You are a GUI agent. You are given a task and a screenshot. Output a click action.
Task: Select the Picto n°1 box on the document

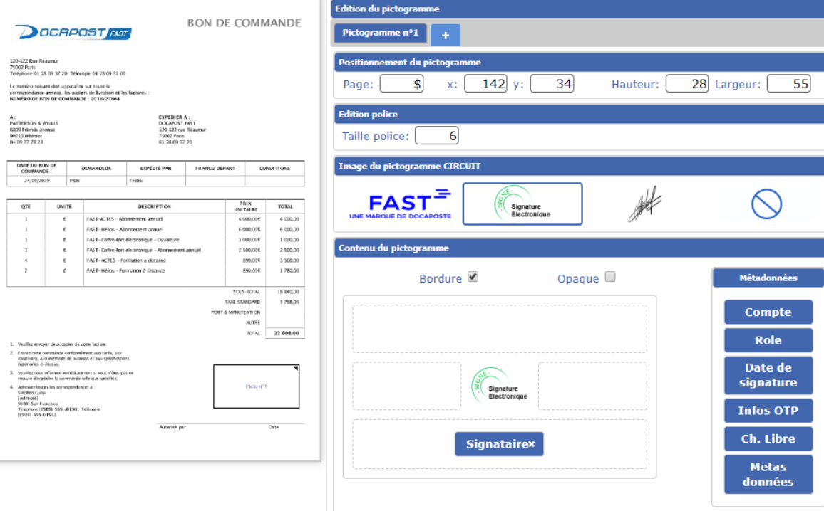click(x=256, y=386)
